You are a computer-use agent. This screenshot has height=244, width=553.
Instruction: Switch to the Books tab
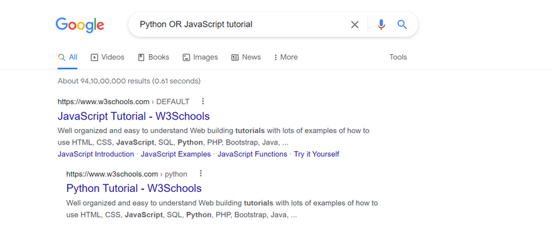[x=153, y=57]
